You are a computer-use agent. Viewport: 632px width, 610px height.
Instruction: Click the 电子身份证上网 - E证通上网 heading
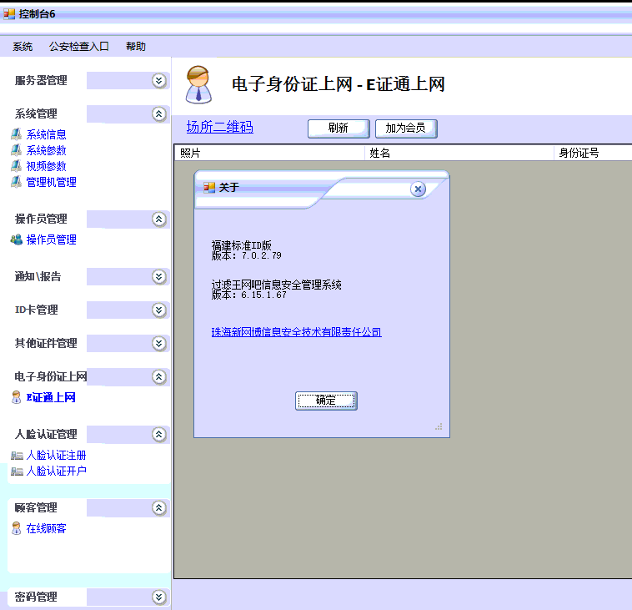click(339, 84)
